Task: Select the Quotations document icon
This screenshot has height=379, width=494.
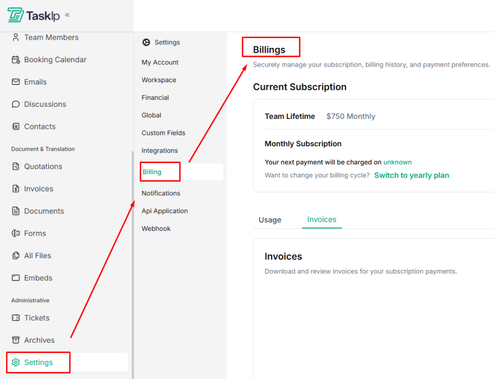Action: click(16, 166)
